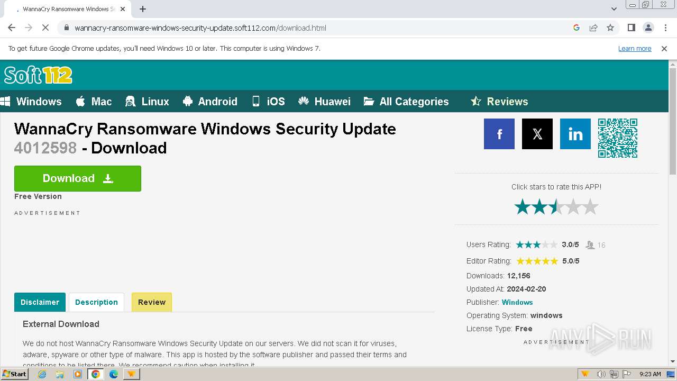Go back to previous page
This screenshot has height=381, width=677.
click(x=12, y=28)
